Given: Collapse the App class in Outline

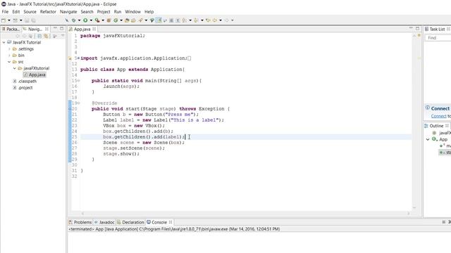Looking at the screenshot, I should 428,139.
